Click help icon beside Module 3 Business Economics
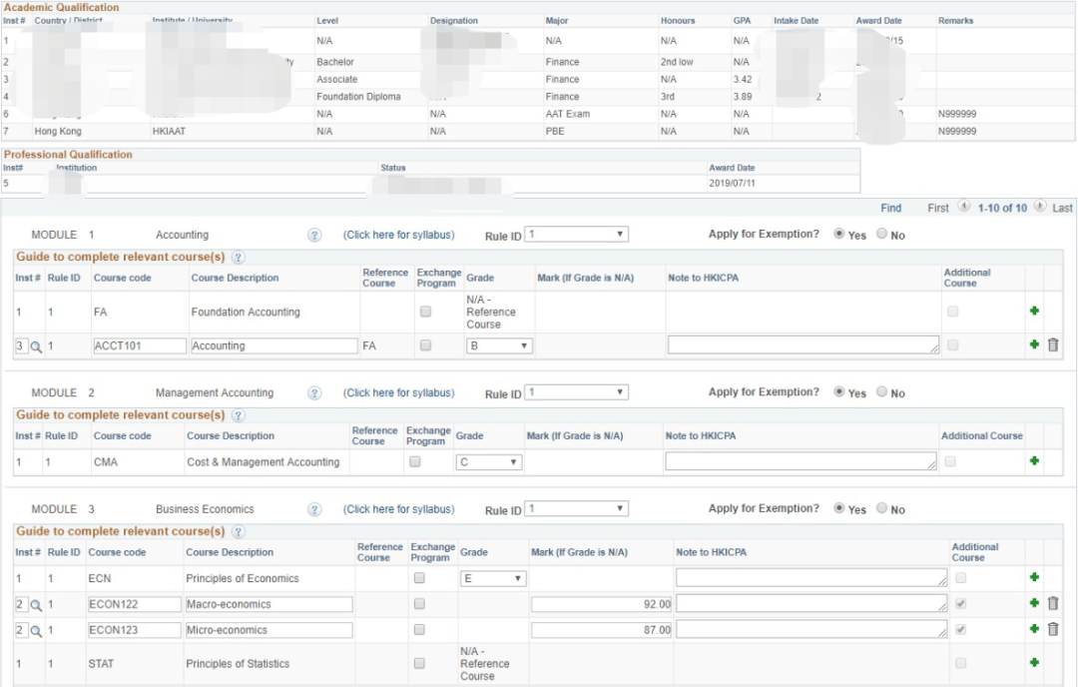The height and width of the screenshot is (687, 1078). [314, 509]
